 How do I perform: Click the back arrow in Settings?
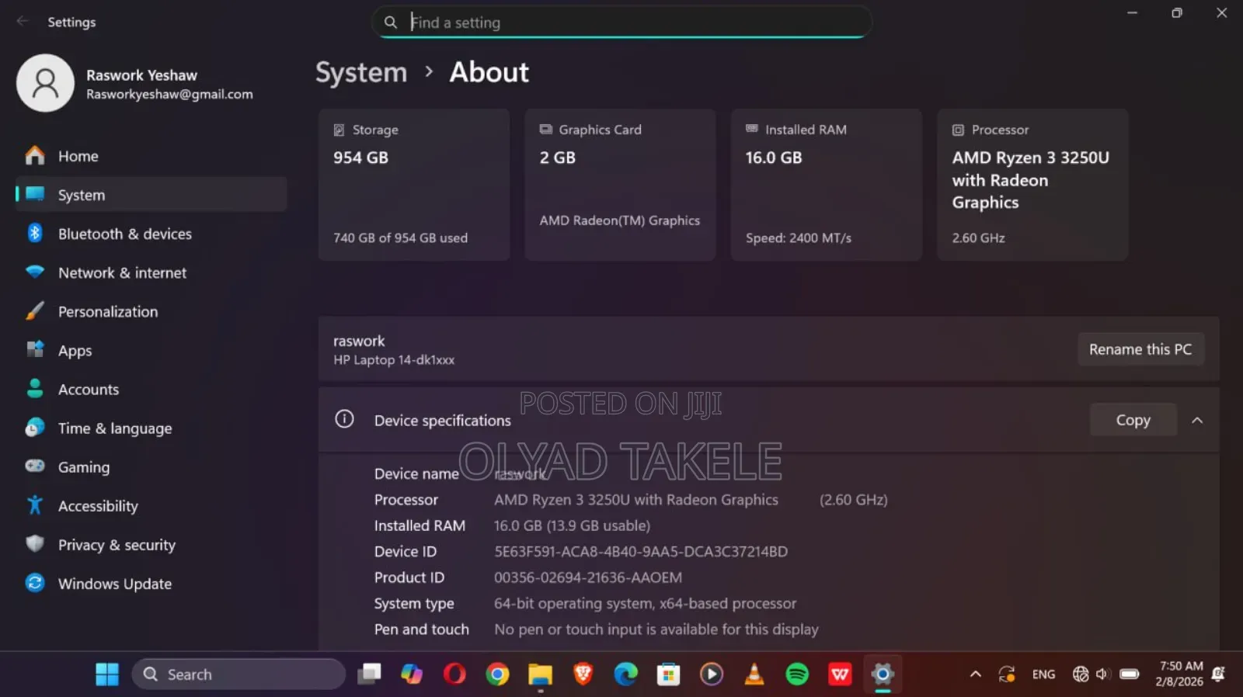23,22
